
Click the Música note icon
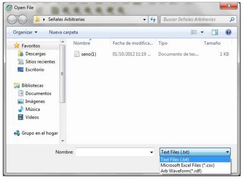[x=21, y=109]
